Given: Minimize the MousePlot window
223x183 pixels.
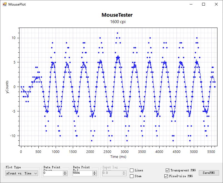Looking at the screenshot, I should pyautogui.click(x=191, y=4).
